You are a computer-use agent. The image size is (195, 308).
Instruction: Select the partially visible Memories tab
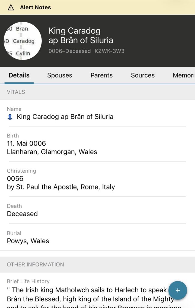(184, 75)
